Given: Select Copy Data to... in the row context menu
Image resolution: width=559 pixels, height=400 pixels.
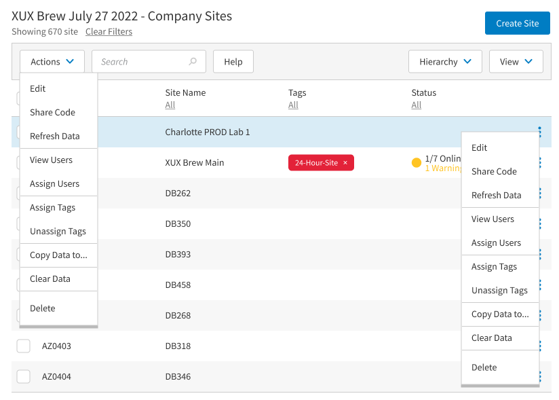Looking at the screenshot, I should click(x=500, y=314).
